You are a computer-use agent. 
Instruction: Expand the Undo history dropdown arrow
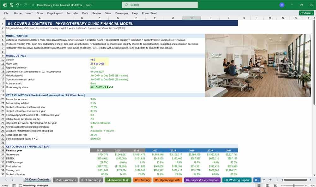[x=21, y=5]
